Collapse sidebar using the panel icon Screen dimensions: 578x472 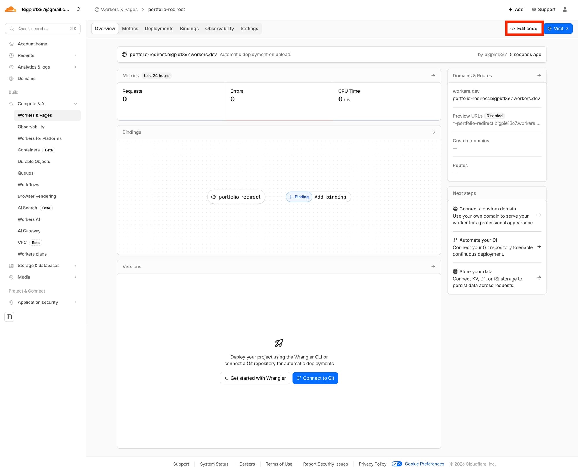[x=9, y=317]
